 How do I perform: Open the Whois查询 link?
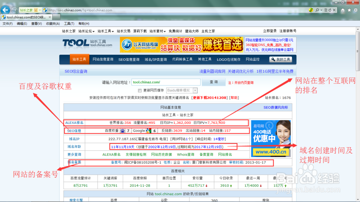pos(185,155)
